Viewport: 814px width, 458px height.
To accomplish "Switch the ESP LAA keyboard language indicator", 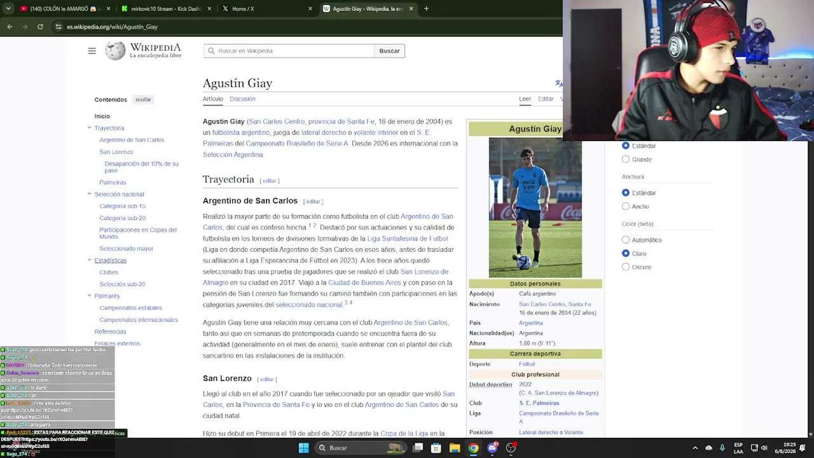I will coord(738,448).
